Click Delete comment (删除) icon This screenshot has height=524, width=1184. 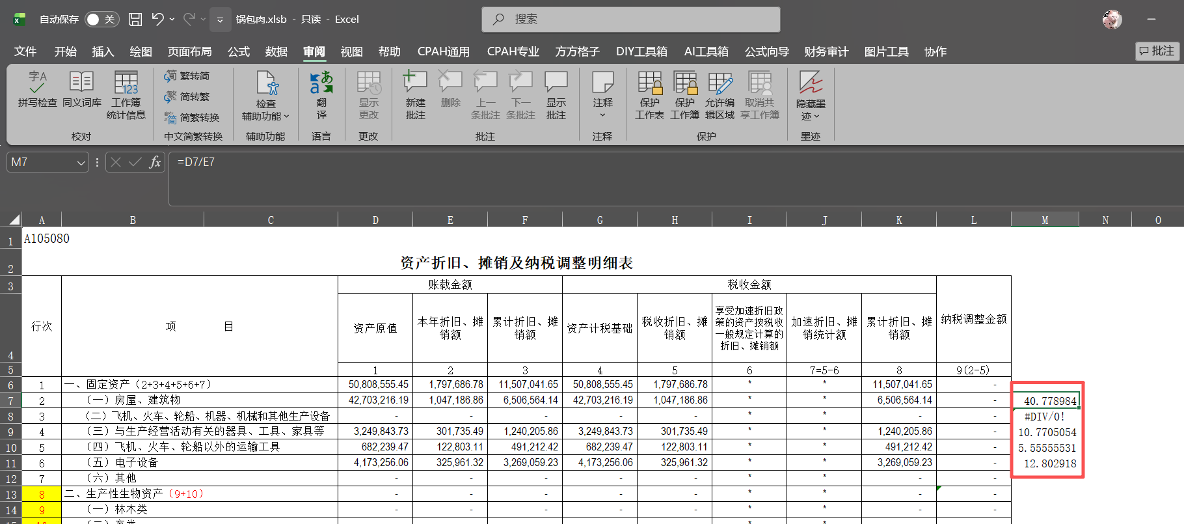(450, 89)
